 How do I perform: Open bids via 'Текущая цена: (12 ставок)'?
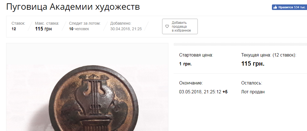269,55
